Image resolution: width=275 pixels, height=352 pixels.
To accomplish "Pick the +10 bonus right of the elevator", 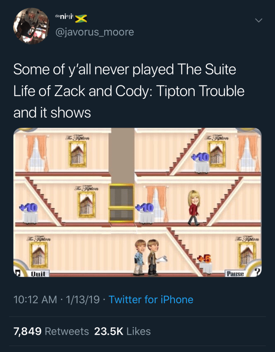I will tap(145, 207).
